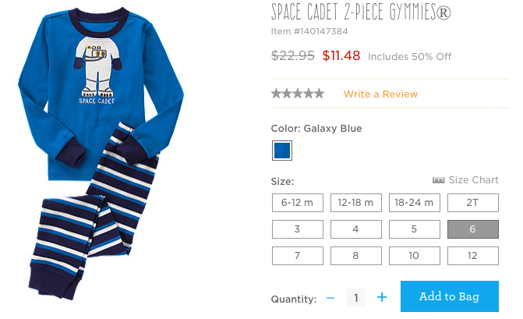Choose size 6-12 m
The height and width of the screenshot is (319, 523).
[297, 203]
